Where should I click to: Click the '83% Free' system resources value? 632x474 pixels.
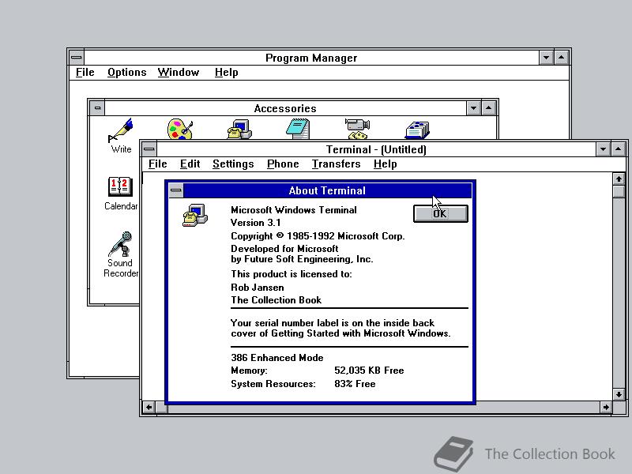click(x=355, y=384)
